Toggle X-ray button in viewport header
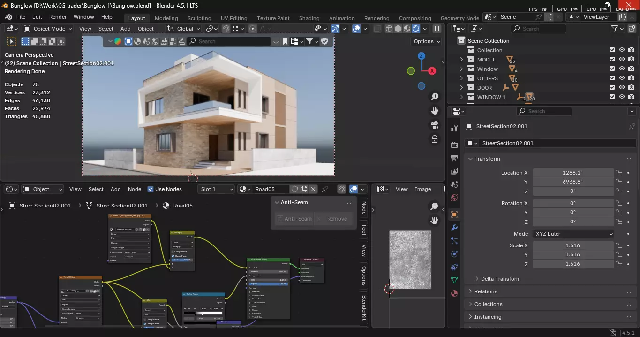Screen dimensions: 640x337 click(x=377, y=29)
